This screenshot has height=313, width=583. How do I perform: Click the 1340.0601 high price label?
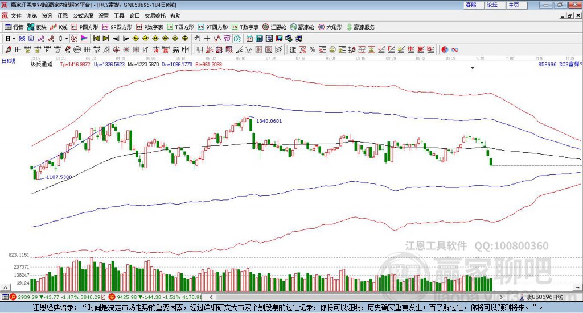[269, 121]
